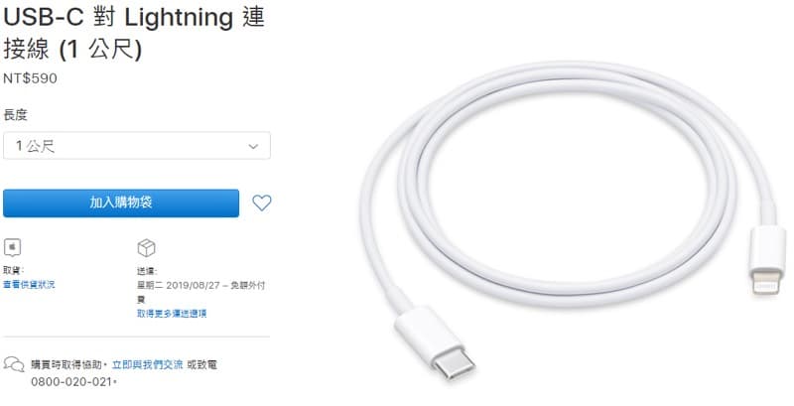Image resolution: width=794 pixels, height=406 pixels.
Task: Click the 長度 label above the selector
Action: 15,115
